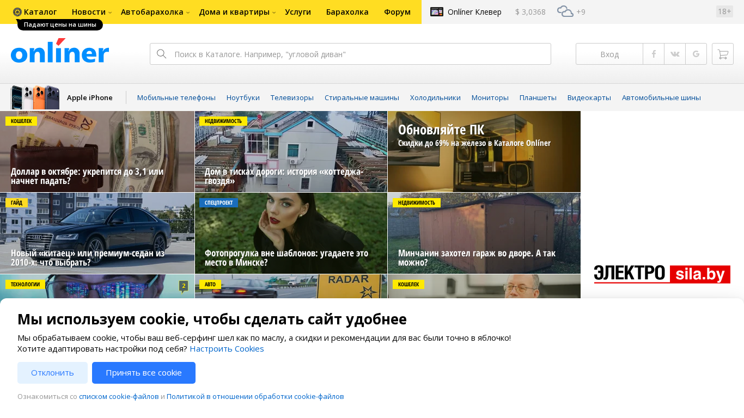Open the «коттеджа-гвоздя» house article
Screen dimensions: 744x418
(x=291, y=152)
